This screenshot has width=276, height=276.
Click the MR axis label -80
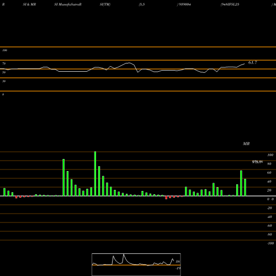[x=269, y=235]
